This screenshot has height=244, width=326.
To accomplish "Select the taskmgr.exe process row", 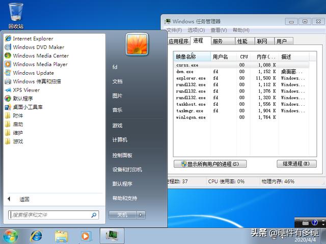I will pyautogui.click(x=241, y=111).
